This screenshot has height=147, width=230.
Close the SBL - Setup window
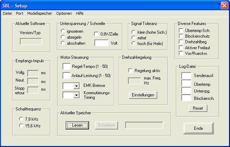(224, 6)
